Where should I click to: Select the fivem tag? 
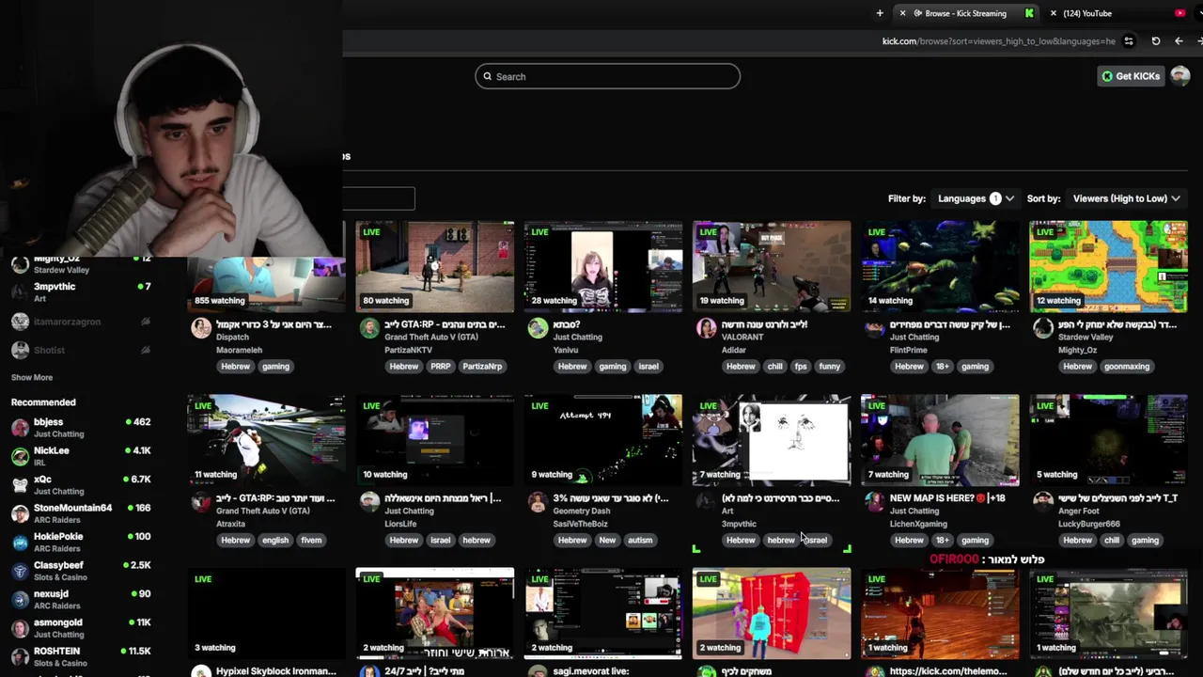point(311,541)
